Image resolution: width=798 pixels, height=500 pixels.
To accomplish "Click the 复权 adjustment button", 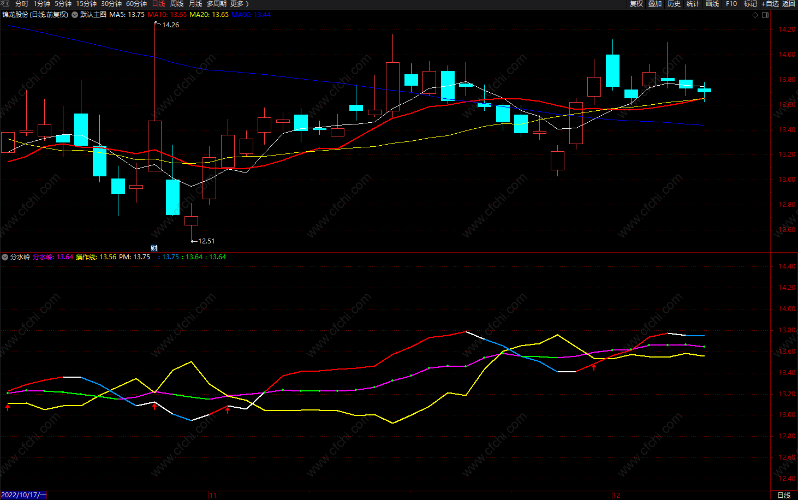I will coord(636,4).
